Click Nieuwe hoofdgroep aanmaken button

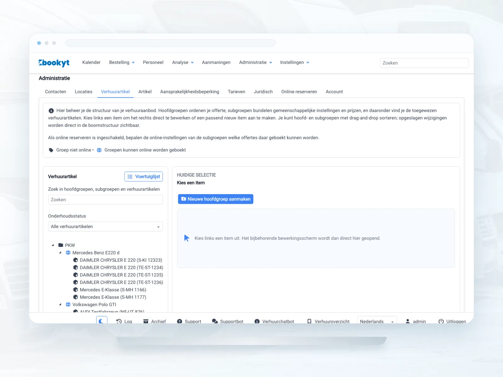tap(216, 199)
